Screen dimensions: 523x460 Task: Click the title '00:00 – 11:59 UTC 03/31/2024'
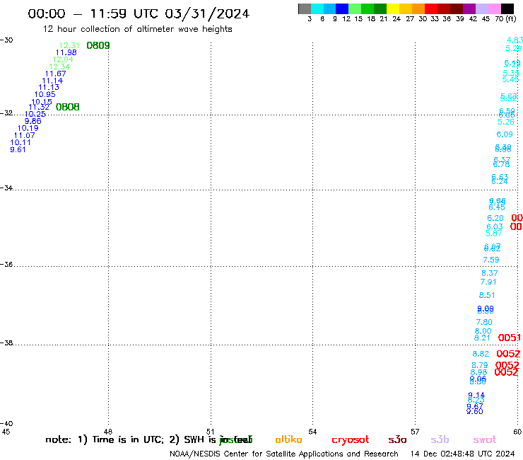click(139, 13)
